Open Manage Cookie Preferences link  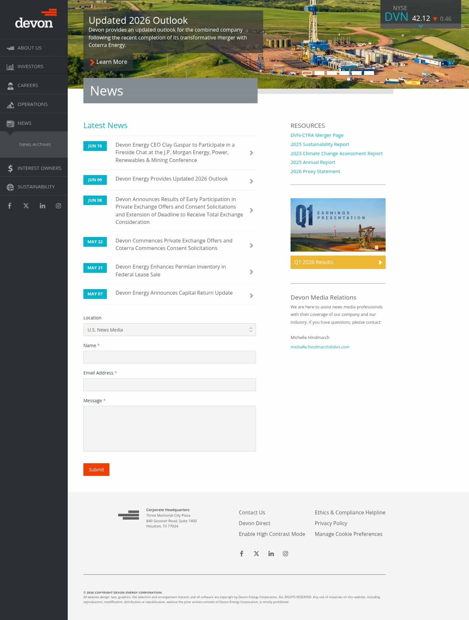(x=348, y=534)
